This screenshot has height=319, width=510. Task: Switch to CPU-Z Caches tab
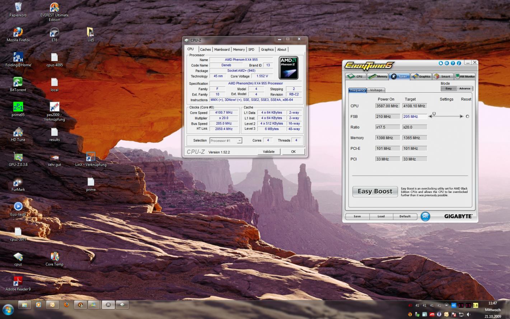pyautogui.click(x=205, y=50)
